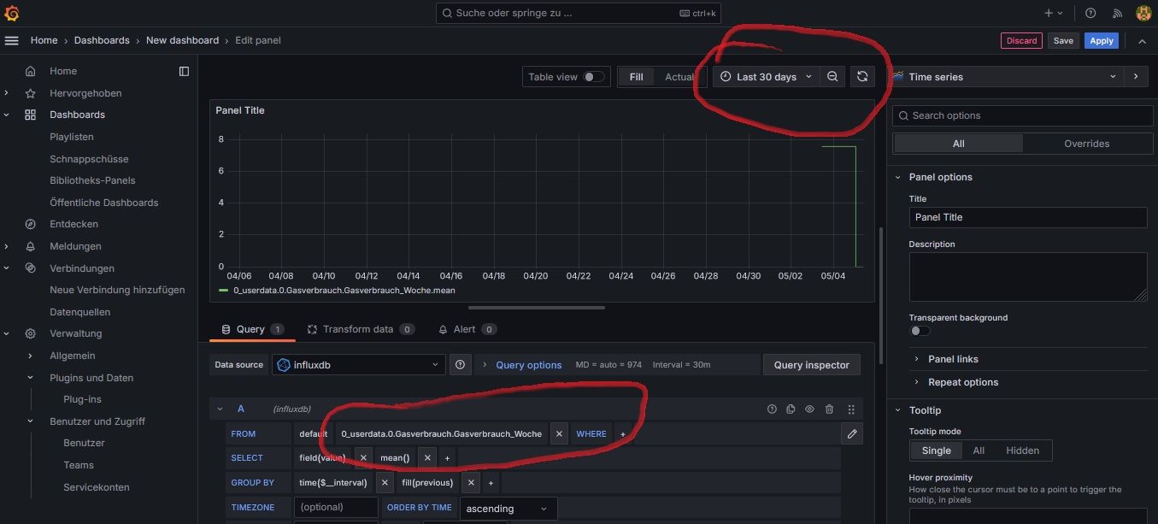Collapse the options pane with the arrow button
Viewport: 1158px width, 524px height.
pyautogui.click(x=1135, y=76)
